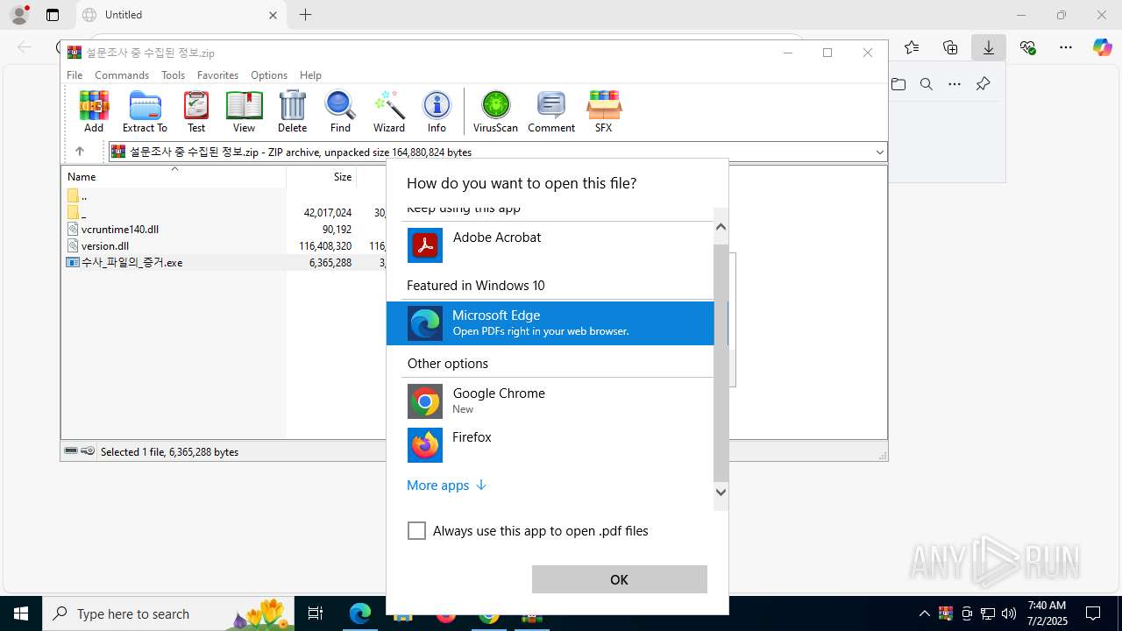Open Edge downloads icon
The height and width of the screenshot is (631, 1122).
(989, 47)
